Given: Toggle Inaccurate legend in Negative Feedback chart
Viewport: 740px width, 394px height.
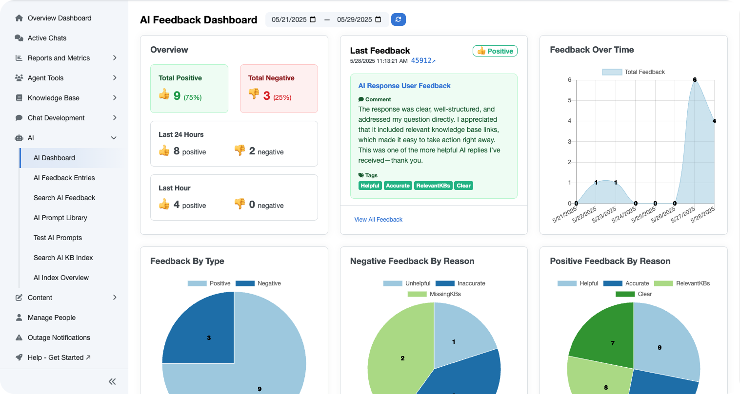Looking at the screenshot, I should [460, 283].
